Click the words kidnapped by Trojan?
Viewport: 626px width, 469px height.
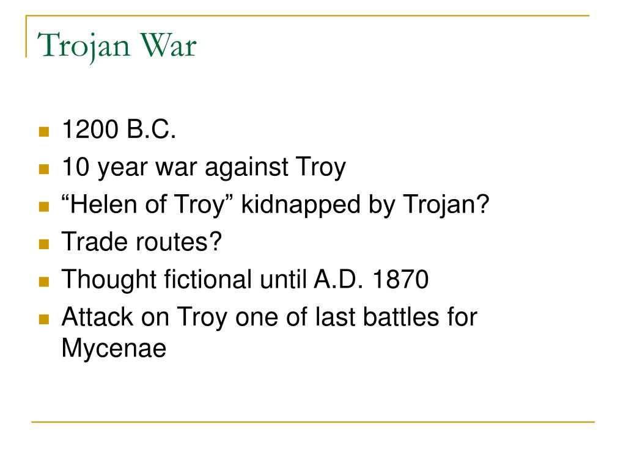coord(366,205)
